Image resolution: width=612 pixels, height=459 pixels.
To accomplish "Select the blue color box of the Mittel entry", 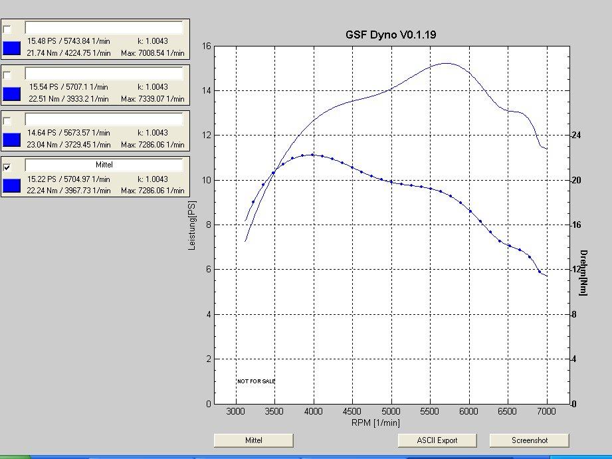I will point(12,185).
